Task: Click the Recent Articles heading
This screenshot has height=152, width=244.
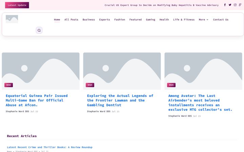Action: point(22,136)
